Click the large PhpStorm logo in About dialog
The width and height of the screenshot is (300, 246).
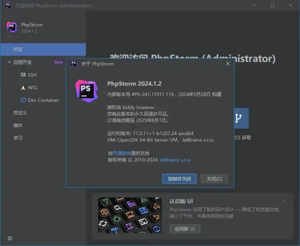87,91
